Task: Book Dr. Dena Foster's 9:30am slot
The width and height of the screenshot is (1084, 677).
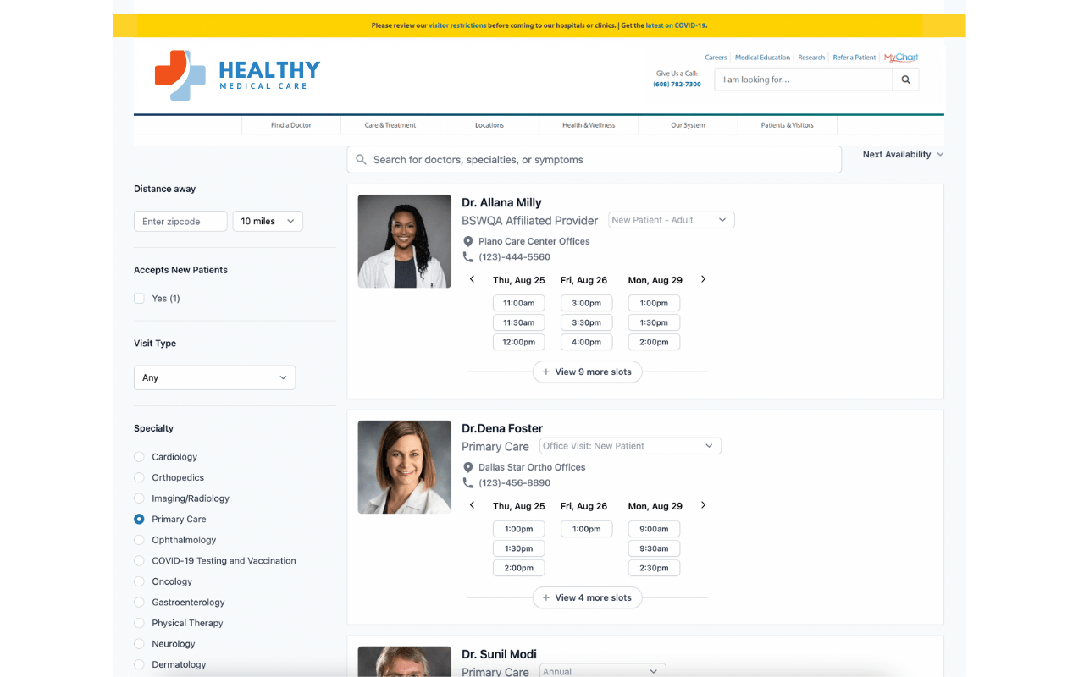Action: [x=654, y=548]
